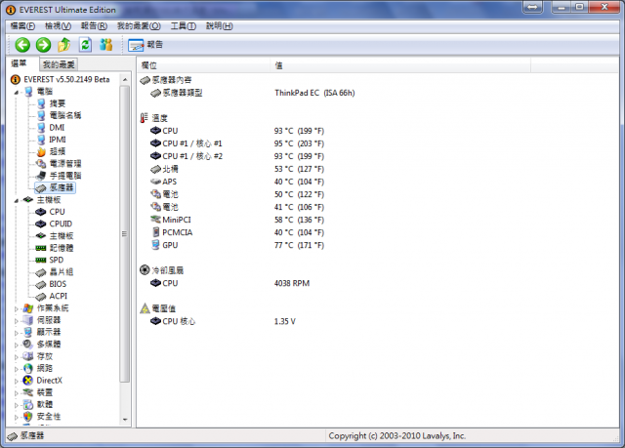Select the GPU temperature row

point(237,245)
